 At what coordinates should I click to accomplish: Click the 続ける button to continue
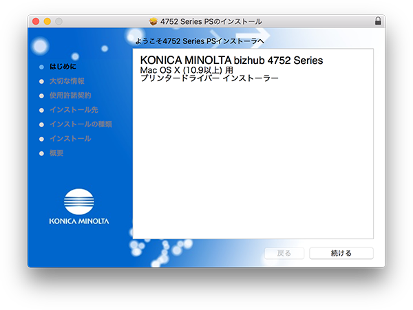coord(341,253)
